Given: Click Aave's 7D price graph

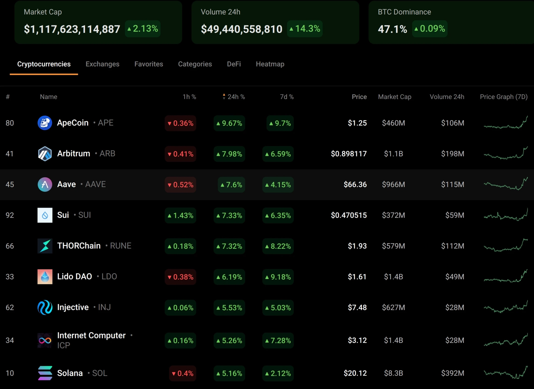Looking at the screenshot, I should 506,184.
